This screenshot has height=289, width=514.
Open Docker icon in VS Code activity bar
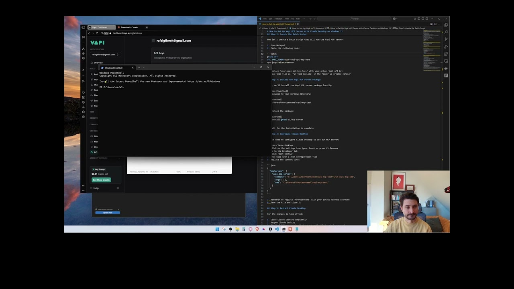446,68
